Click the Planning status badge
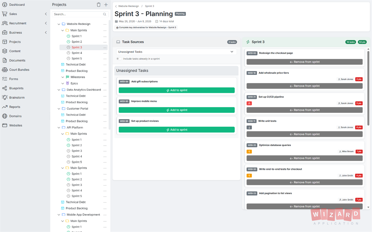 [180, 14]
